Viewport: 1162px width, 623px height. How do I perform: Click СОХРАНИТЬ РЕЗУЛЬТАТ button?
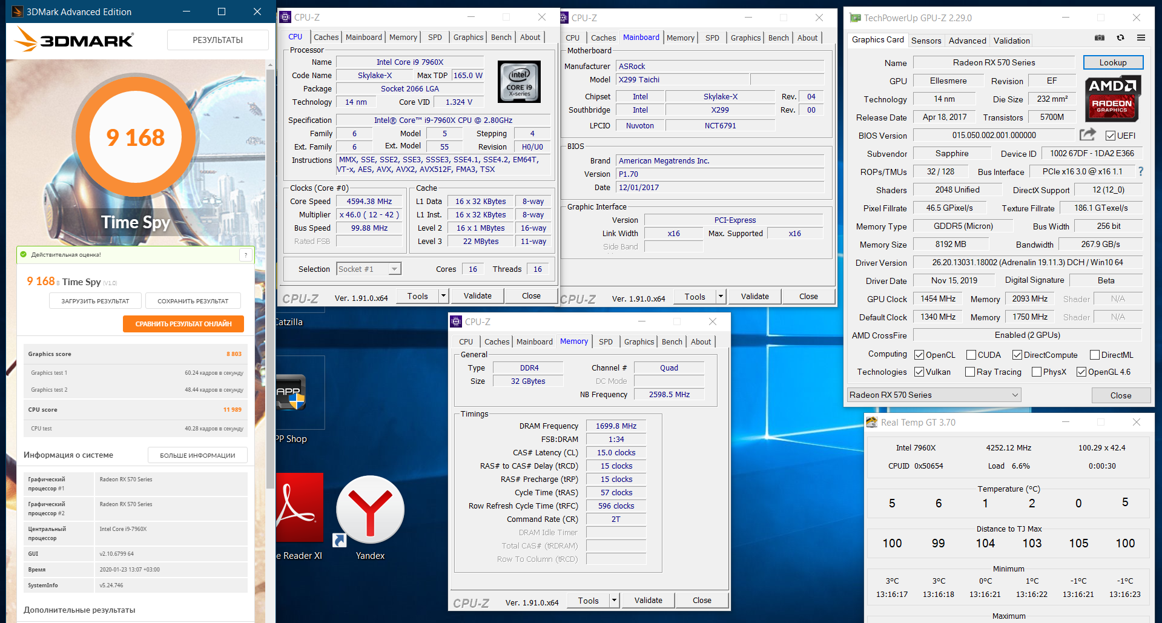pyautogui.click(x=193, y=301)
